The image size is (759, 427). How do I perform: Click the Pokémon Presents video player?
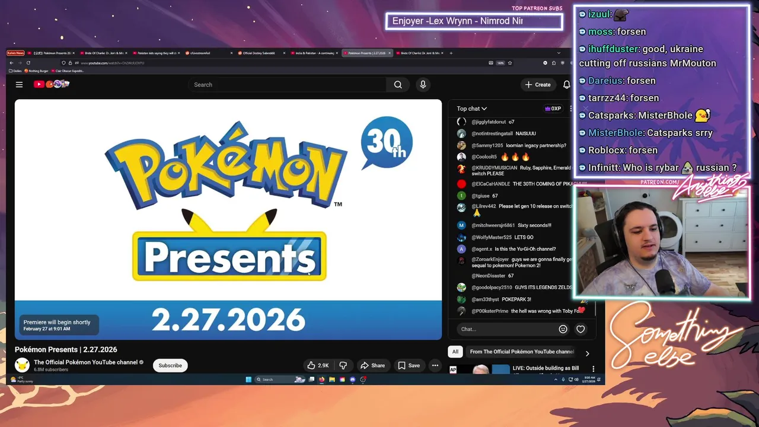[x=228, y=219]
